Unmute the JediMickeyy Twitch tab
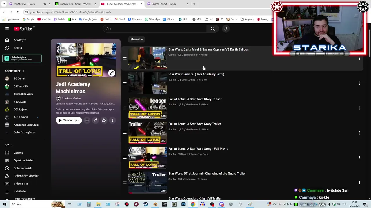The image size is (371, 208). click(45, 4)
